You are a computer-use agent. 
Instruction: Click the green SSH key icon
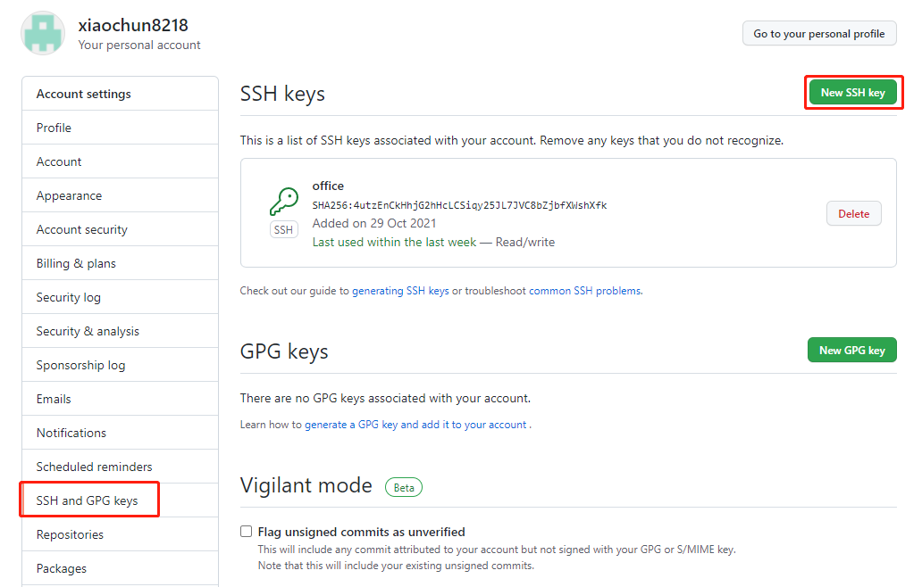pyautogui.click(x=283, y=202)
